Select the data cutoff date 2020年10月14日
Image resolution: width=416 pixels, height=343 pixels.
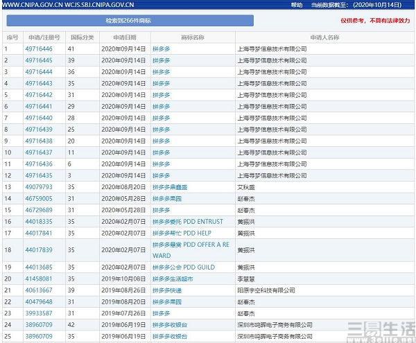coord(377,5)
